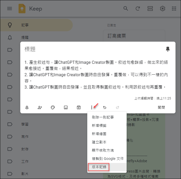
Task: Click the Keep logo icon
Action: pos(22,9)
